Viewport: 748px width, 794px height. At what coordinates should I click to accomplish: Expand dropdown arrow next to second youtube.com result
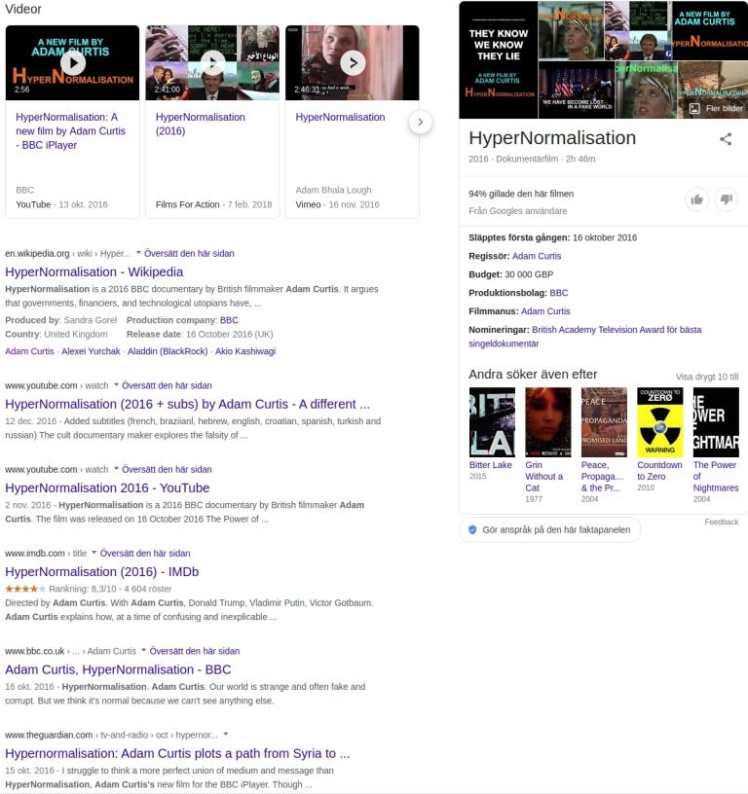pyautogui.click(x=116, y=468)
